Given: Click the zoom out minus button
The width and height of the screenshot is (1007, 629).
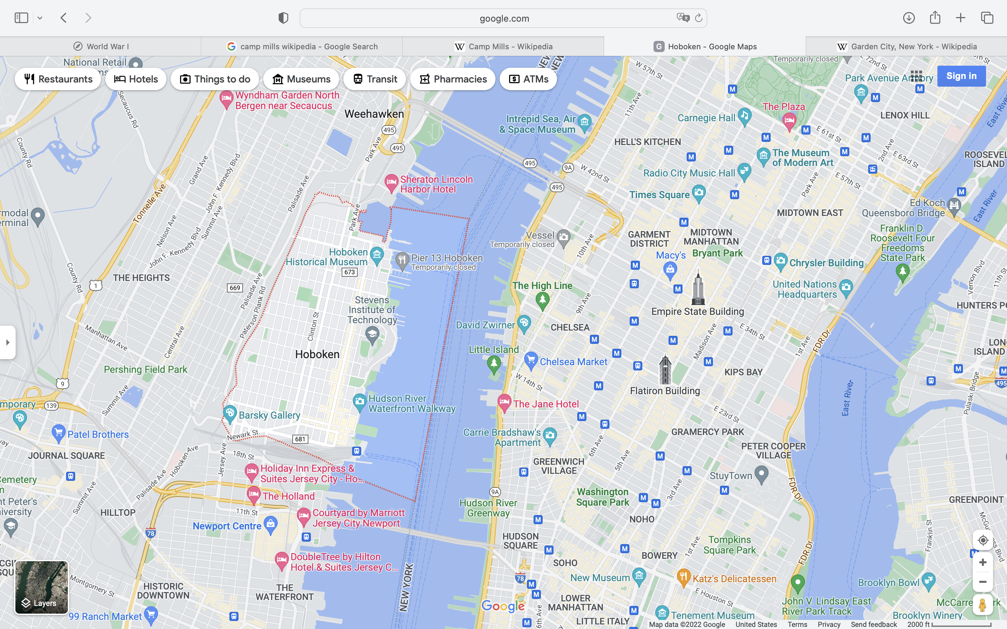Looking at the screenshot, I should coord(983,581).
